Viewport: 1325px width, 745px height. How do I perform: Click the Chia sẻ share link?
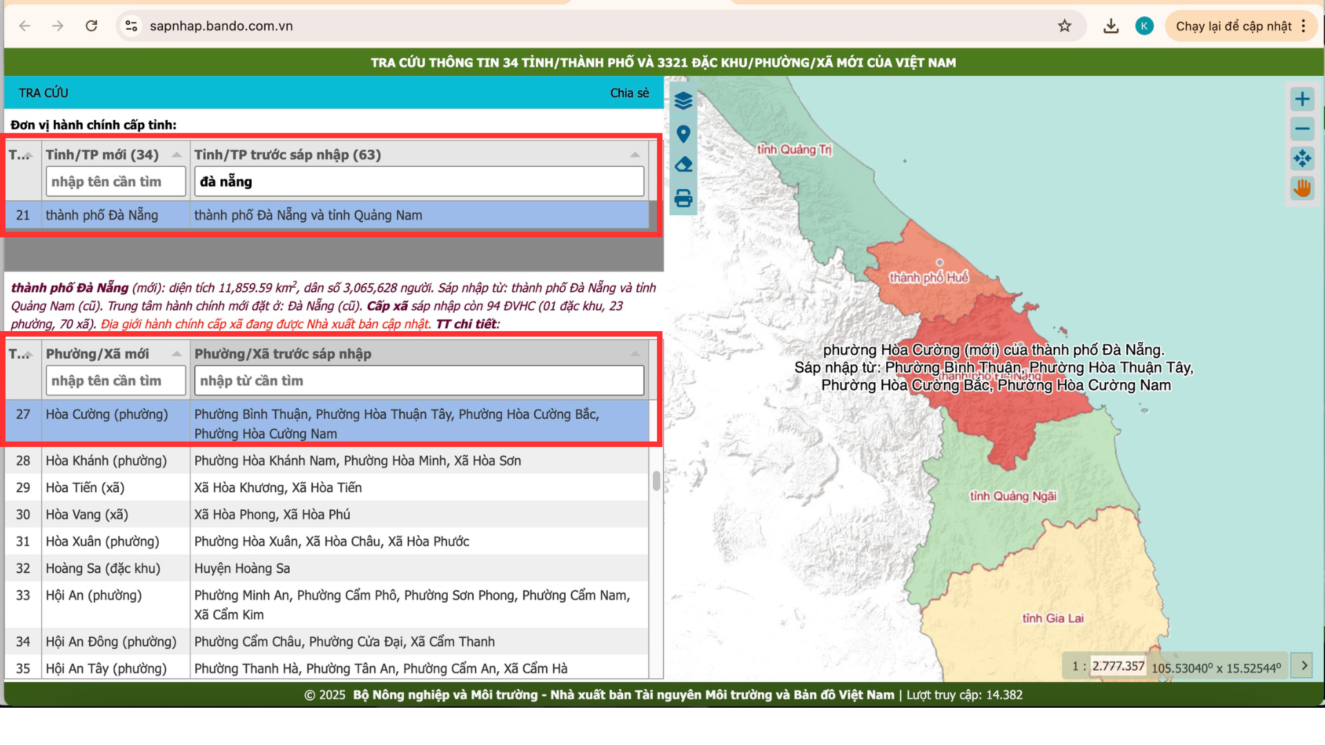629,93
